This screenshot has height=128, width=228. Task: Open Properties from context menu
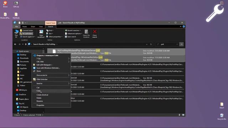point(51,105)
